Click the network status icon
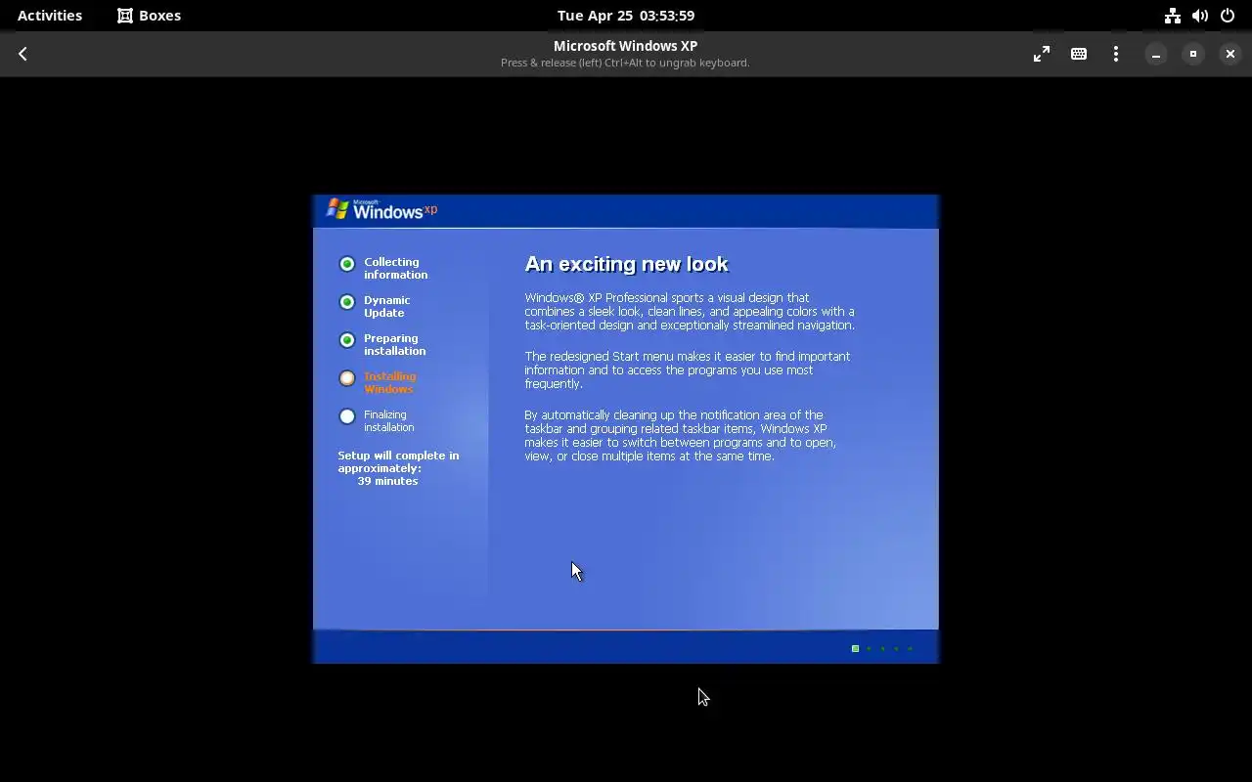1252x782 pixels. point(1172,15)
